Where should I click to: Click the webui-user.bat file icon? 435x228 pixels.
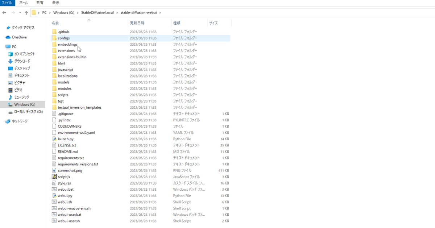(54, 215)
